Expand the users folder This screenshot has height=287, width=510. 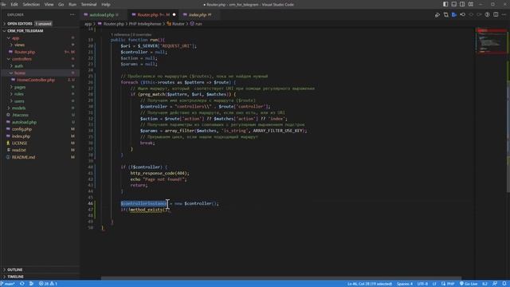40,101
